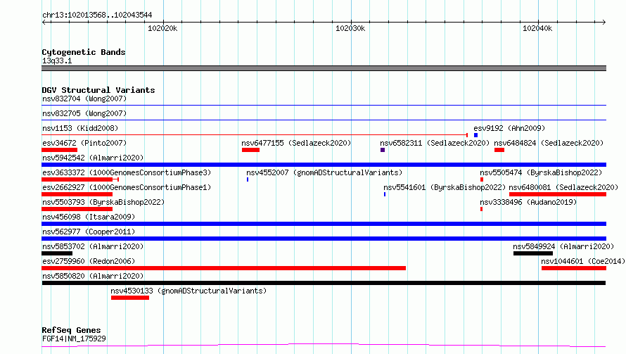Click the blue bar under nsv5942542

(x=324, y=165)
